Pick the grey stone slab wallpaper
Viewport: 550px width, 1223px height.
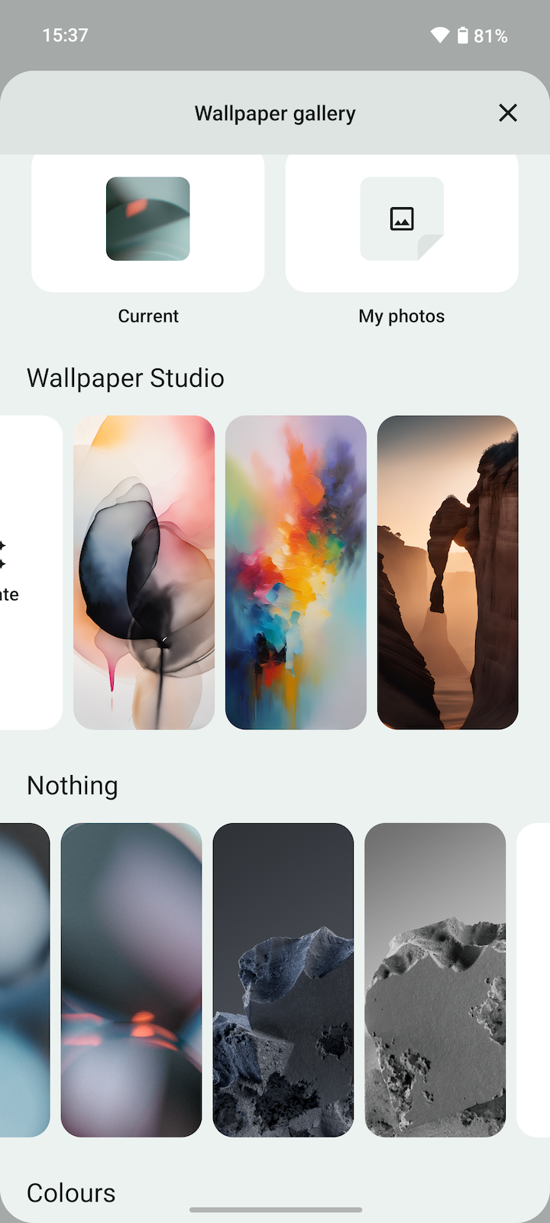click(435, 980)
